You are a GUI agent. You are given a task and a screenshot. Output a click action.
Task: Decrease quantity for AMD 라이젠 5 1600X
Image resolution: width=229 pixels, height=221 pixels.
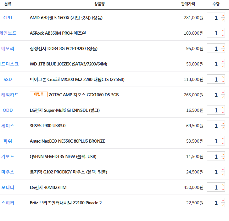tap(223, 20)
